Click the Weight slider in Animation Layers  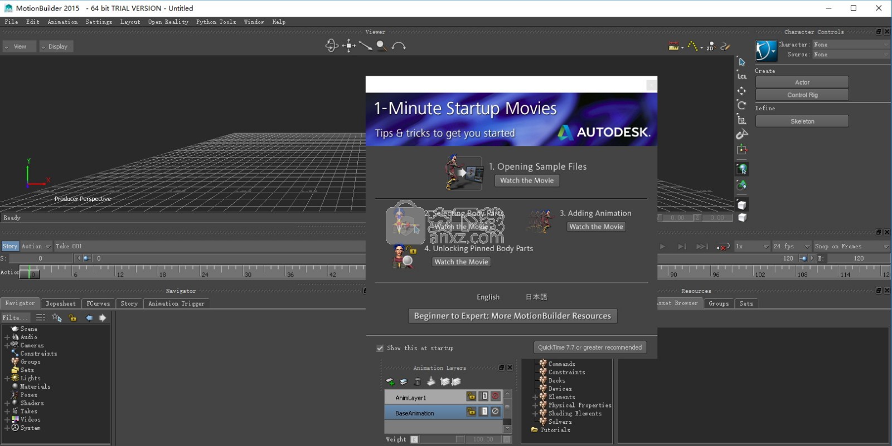(440, 439)
